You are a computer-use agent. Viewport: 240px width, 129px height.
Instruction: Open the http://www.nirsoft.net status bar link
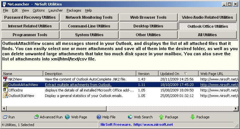153,124
